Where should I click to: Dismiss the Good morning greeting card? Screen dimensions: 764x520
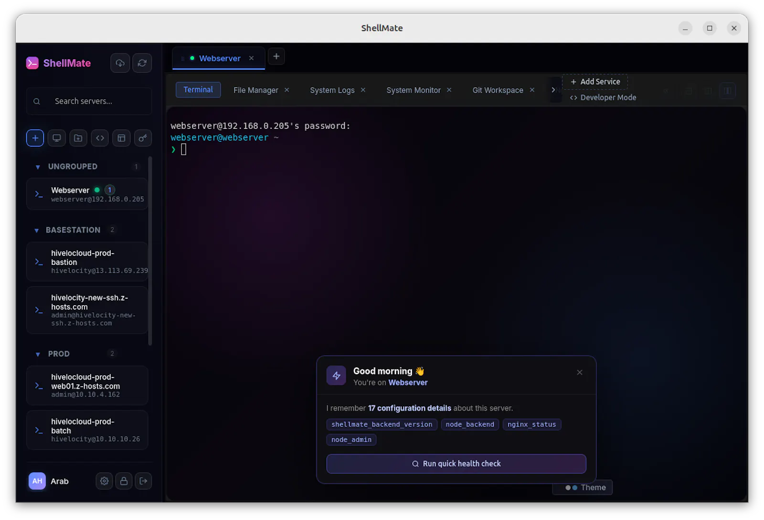tap(580, 372)
